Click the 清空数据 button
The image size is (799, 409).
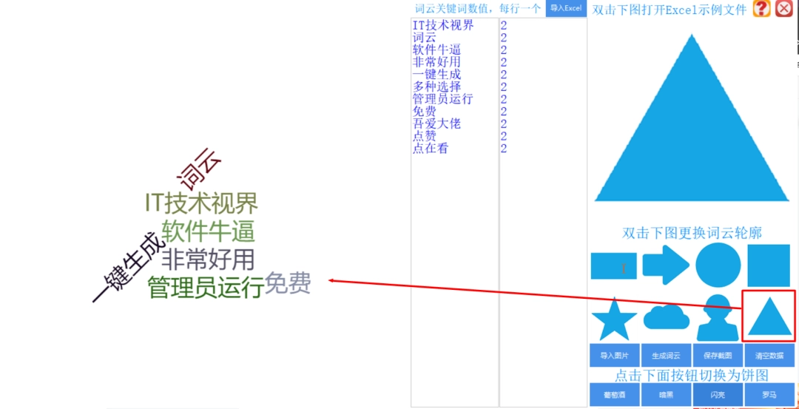click(x=769, y=356)
